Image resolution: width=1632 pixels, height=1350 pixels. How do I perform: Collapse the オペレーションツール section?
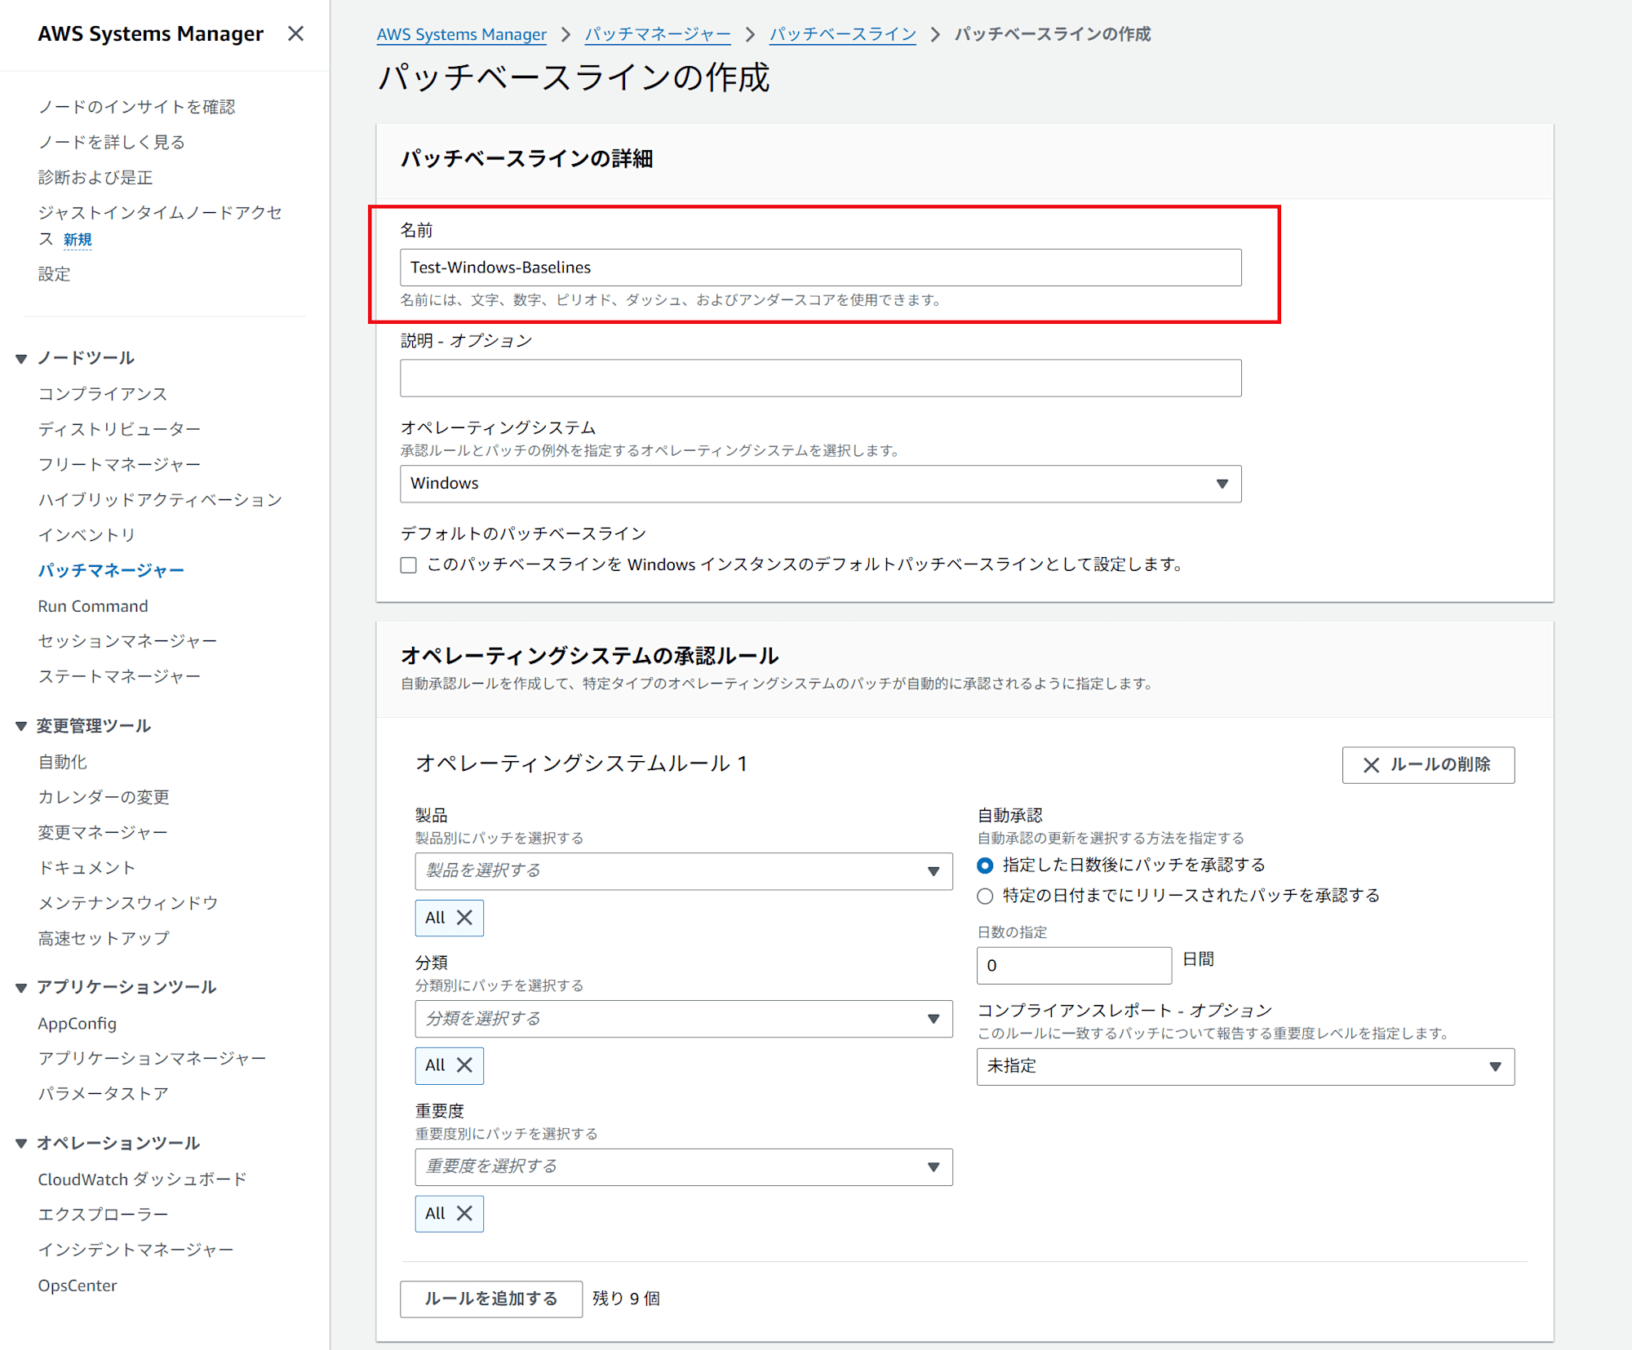point(21,1144)
